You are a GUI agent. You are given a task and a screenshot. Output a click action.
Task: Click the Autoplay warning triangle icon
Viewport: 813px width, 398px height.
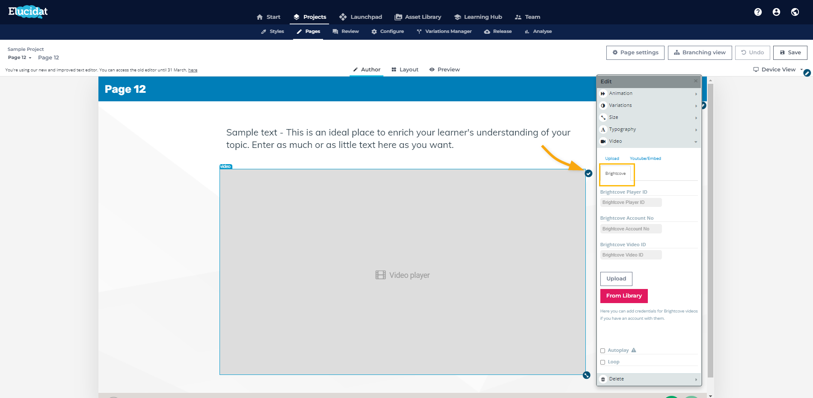[x=634, y=350]
